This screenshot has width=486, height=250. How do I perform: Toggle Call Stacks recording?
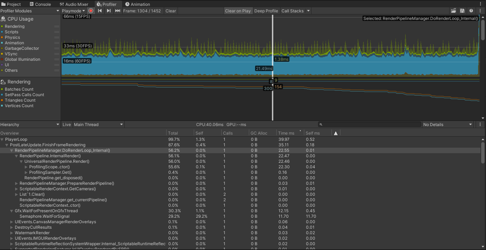(293, 11)
